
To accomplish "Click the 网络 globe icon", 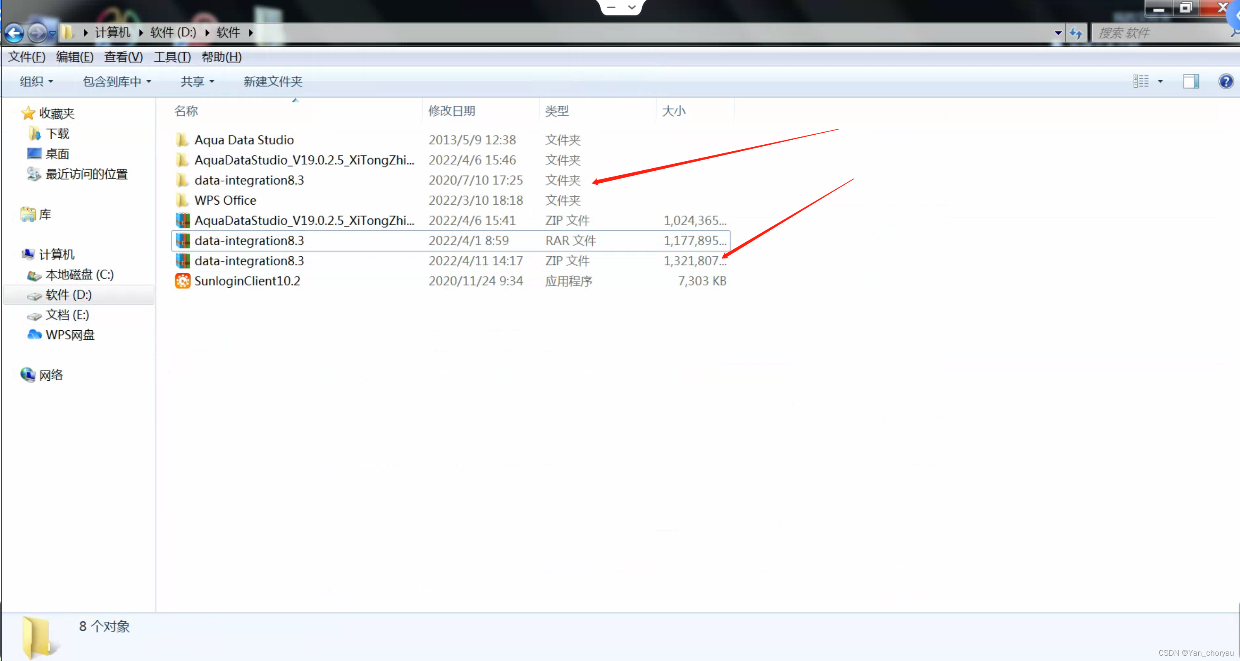I will [28, 375].
